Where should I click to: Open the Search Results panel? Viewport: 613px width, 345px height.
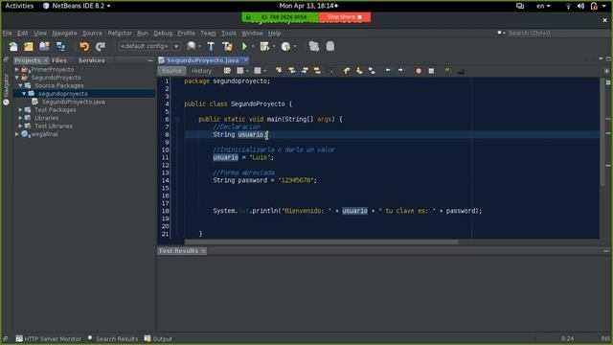113,338
